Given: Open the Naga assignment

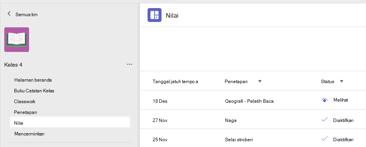Looking at the screenshot, I should point(230,120).
